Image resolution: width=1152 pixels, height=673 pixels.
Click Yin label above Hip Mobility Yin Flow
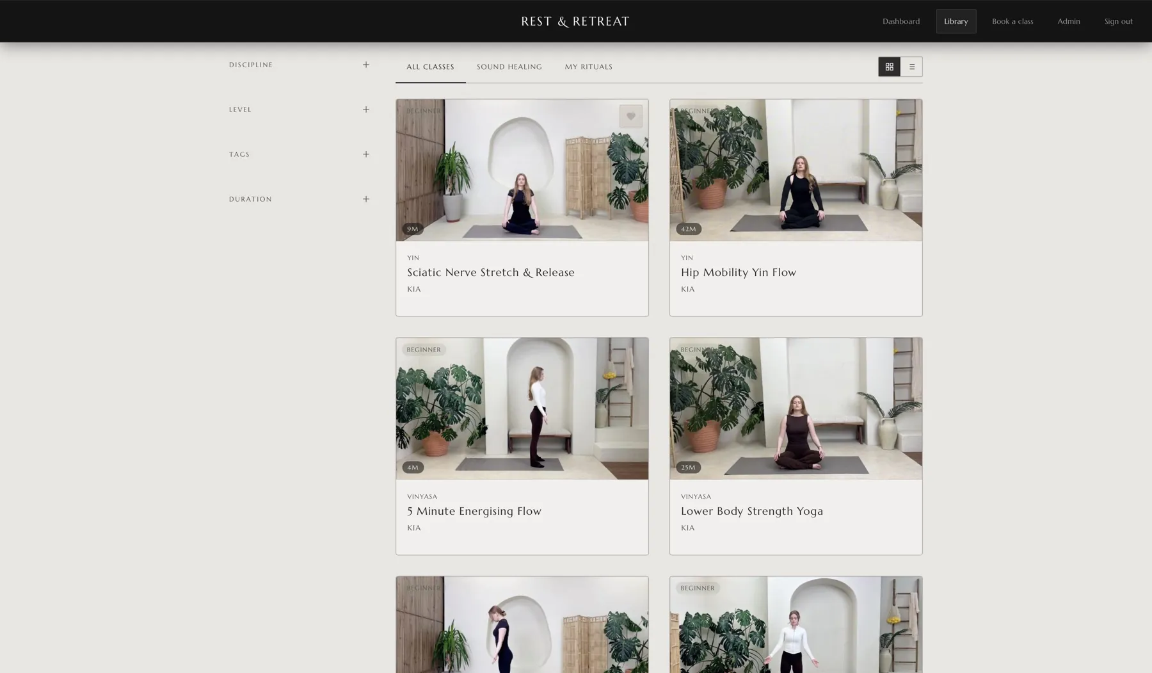point(687,257)
